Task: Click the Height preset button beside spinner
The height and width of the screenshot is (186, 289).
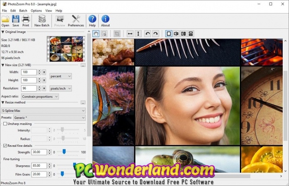Action: point(44,80)
